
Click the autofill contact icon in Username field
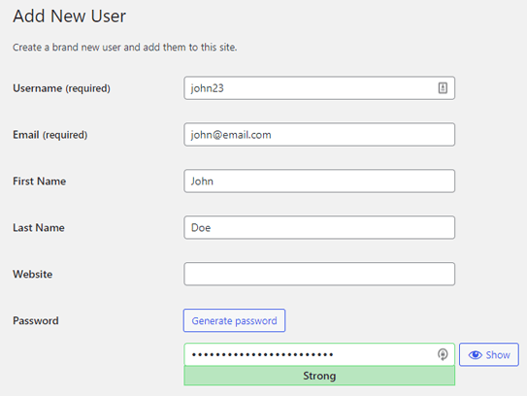tap(443, 88)
